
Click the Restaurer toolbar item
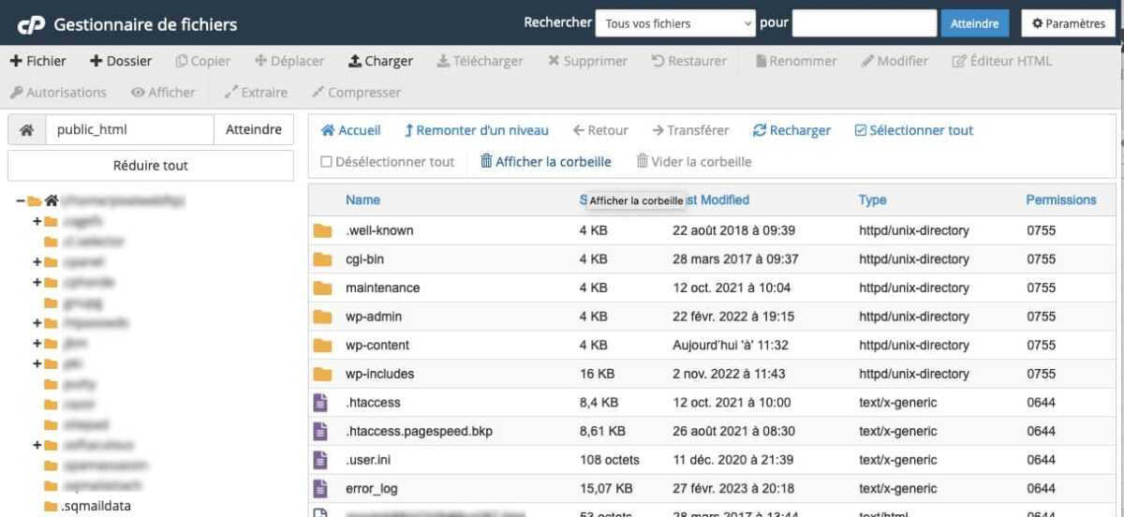point(688,61)
